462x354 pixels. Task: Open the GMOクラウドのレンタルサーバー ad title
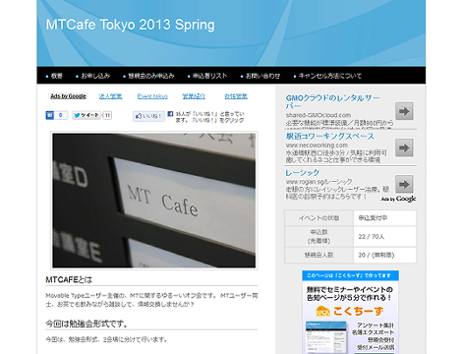tap(333, 101)
